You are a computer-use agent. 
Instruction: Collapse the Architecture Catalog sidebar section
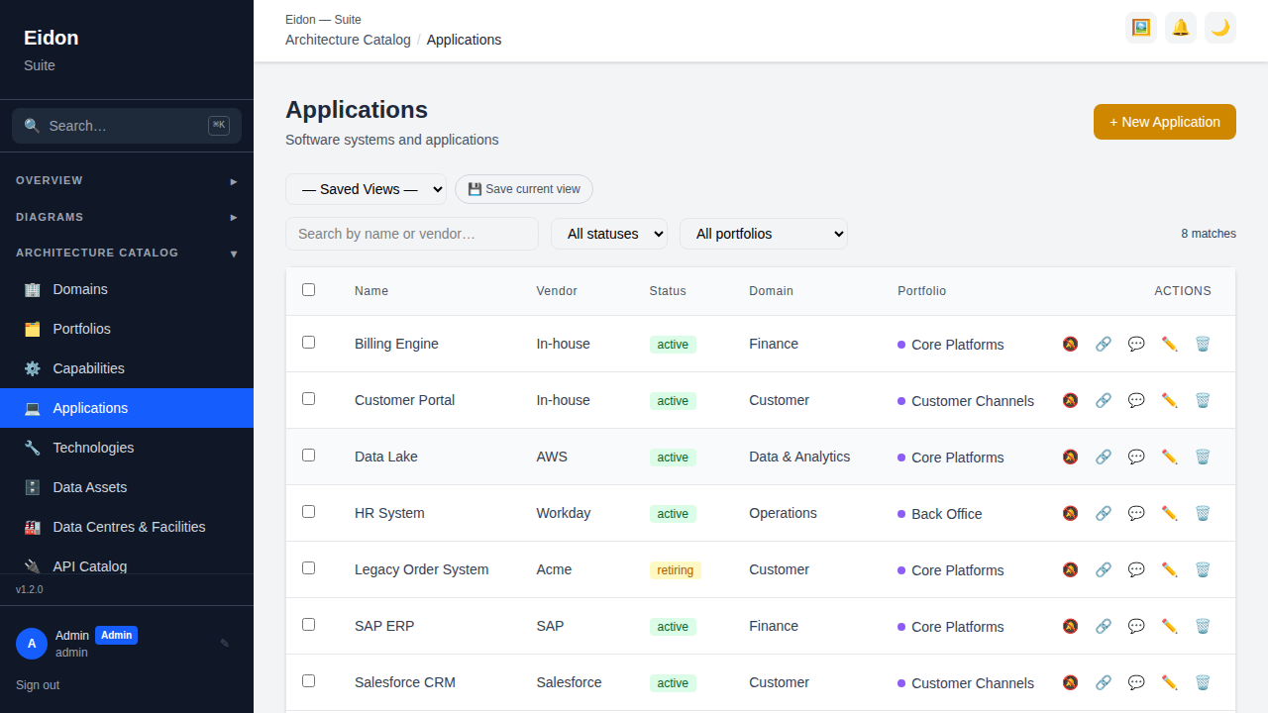[127, 253]
